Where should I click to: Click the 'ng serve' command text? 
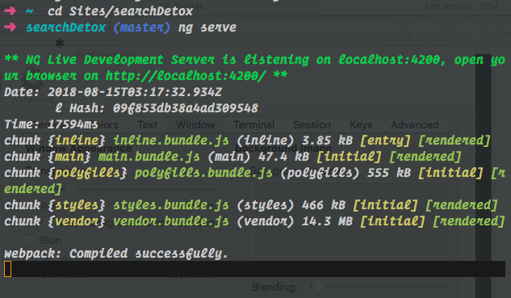pos(207,27)
